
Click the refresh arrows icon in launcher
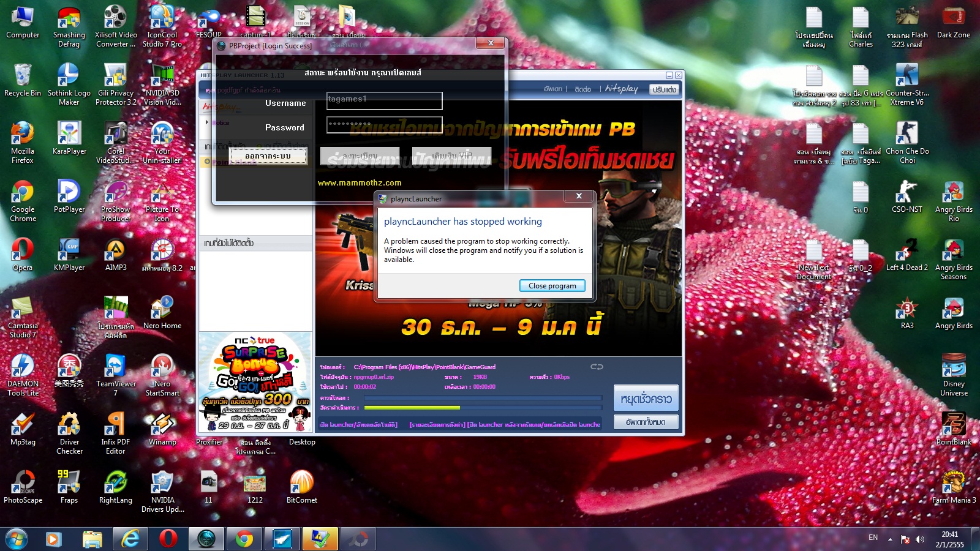click(597, 367)
